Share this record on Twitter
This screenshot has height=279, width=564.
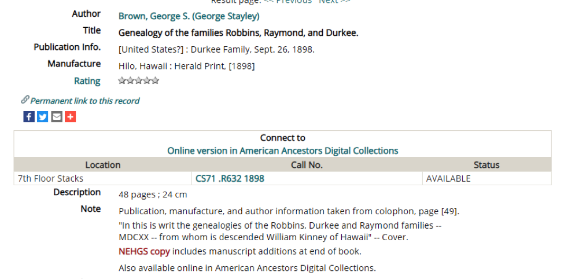click(x=42, y=117)
